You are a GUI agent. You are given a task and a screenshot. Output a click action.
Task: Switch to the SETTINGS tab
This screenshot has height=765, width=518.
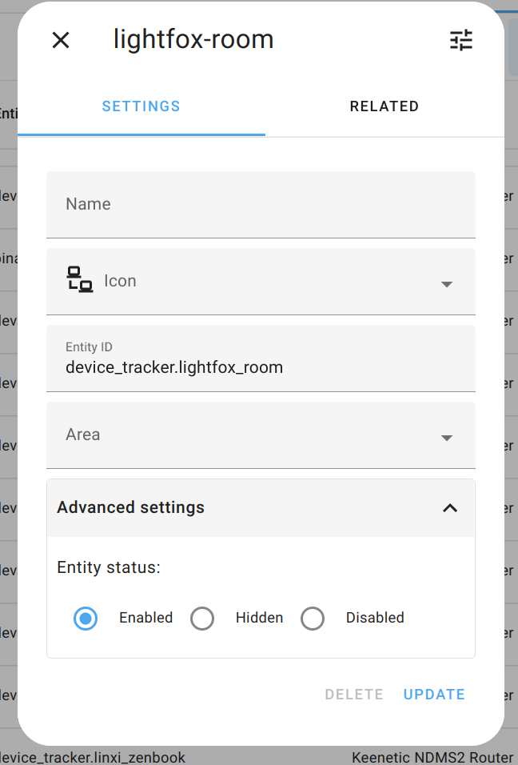coord(141,106)
